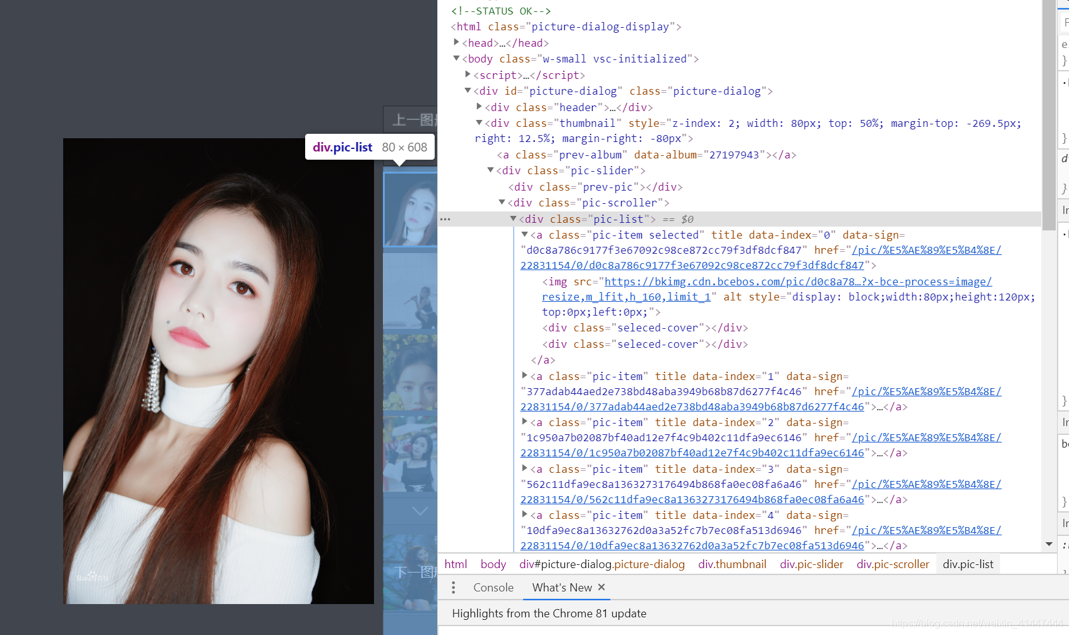1069x635 pixels.
Task: Select html in the breadcrumb bar
Action: (456, 564)
